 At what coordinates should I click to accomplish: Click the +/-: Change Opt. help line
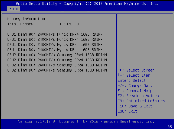(x=135, y=86)
